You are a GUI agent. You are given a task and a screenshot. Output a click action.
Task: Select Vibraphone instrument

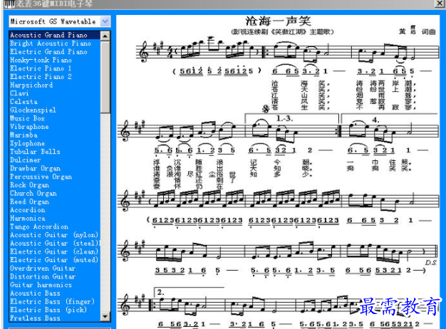[x=55, y=127]
